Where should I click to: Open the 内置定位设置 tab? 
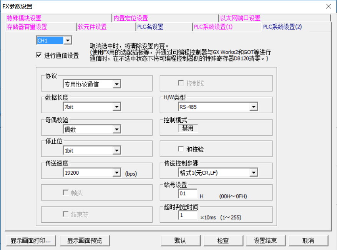131,18
